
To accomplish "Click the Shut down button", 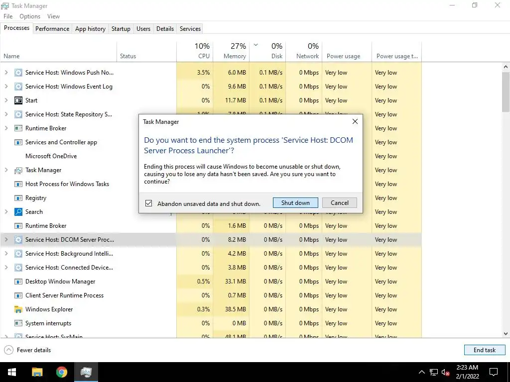I will 295,203.
